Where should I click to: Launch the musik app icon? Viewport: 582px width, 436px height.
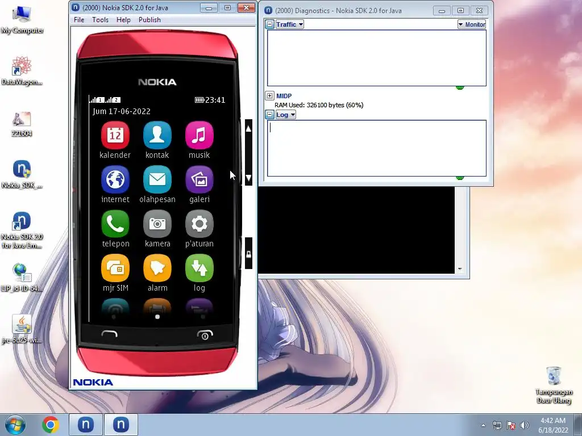coord(199,135)
